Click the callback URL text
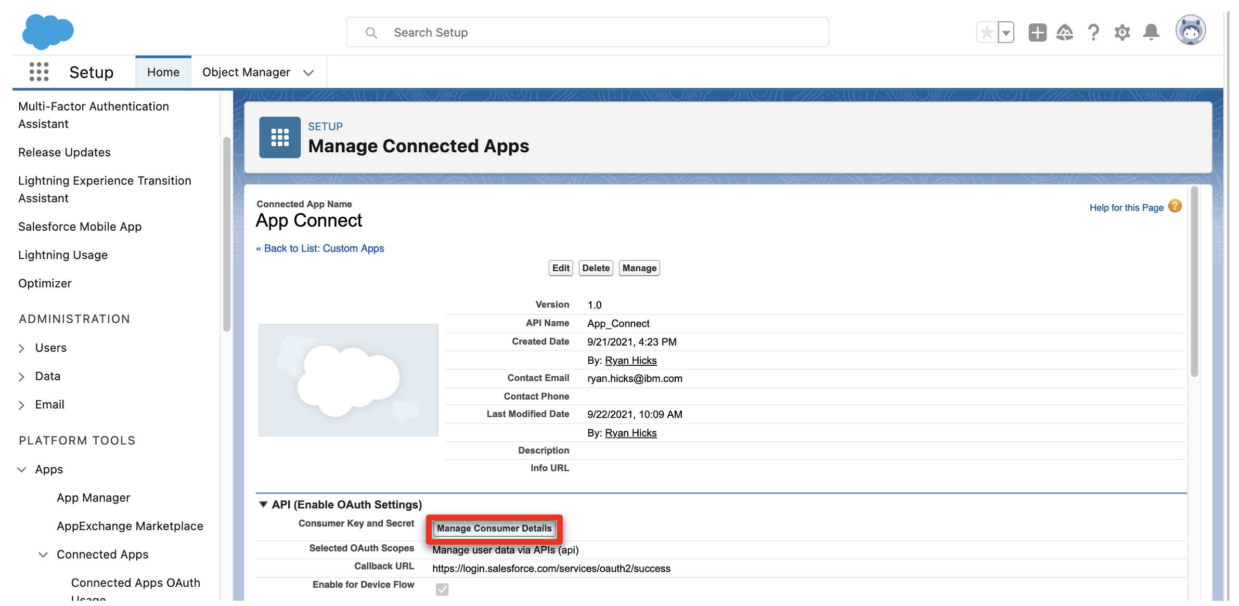 coord(551,569)
